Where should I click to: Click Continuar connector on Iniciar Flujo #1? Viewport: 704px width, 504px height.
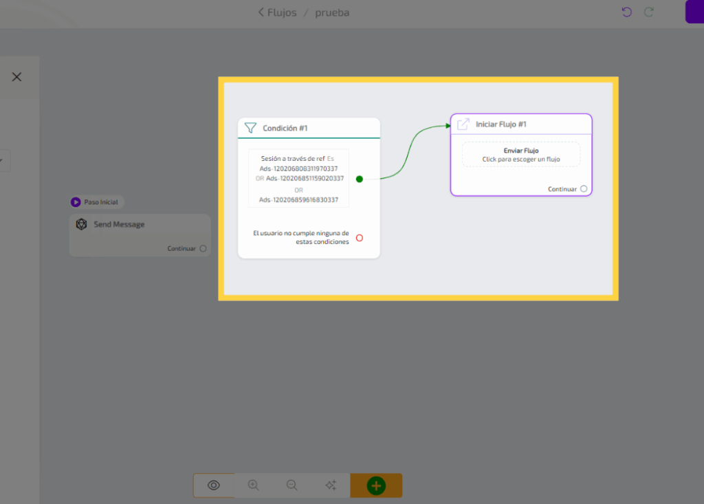coord(584,188)
